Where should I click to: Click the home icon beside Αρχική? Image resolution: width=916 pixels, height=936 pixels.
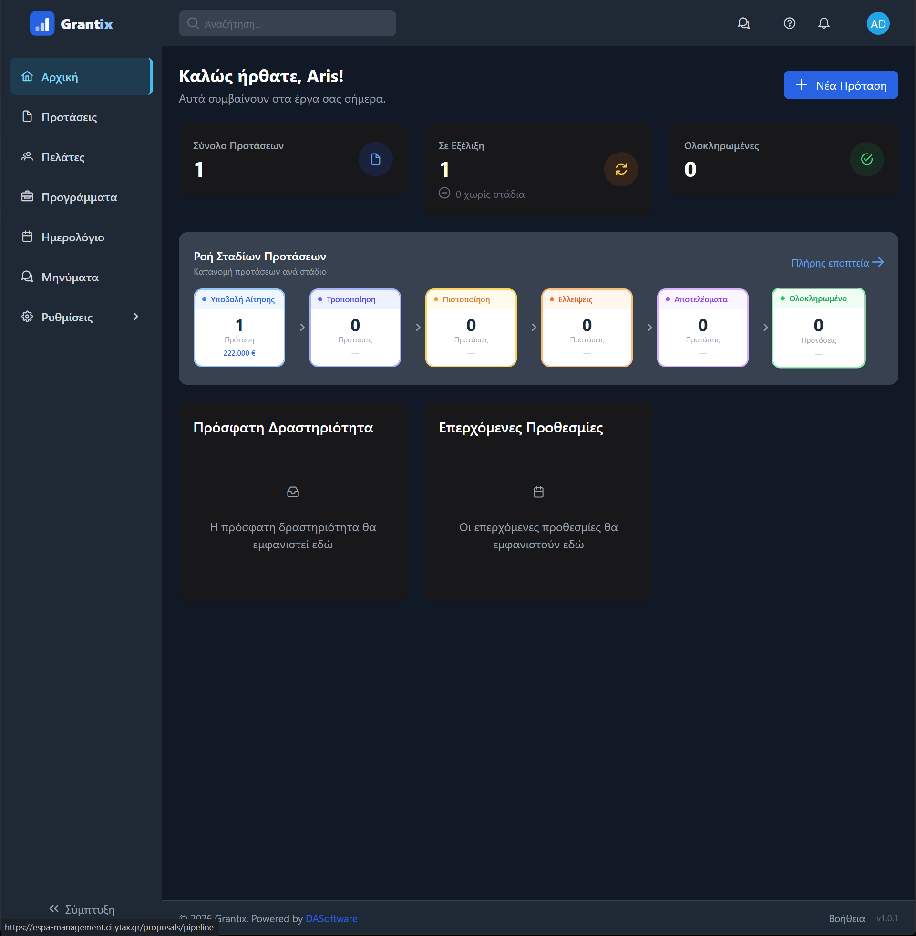[27, 76]
